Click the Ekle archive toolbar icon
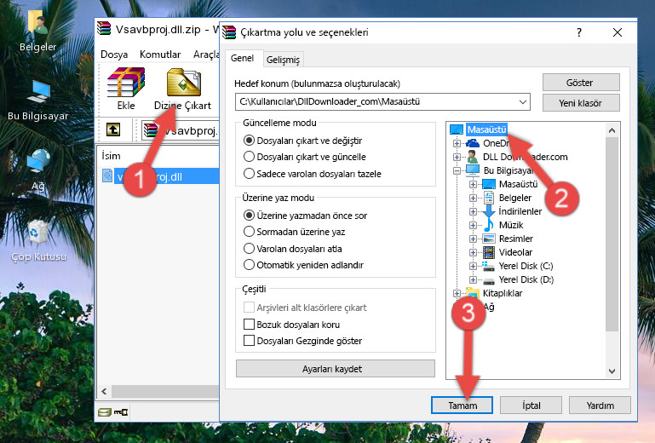This screenshot has height=443, width=655. 126,89
